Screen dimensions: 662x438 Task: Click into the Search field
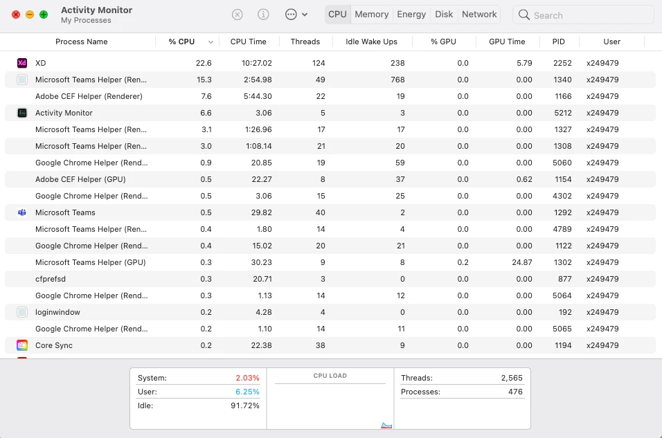(584, 15)
